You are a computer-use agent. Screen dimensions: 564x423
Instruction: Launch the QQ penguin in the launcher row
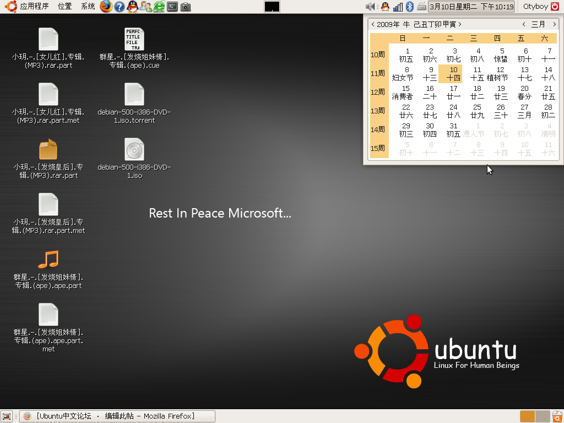click(133, 7)
